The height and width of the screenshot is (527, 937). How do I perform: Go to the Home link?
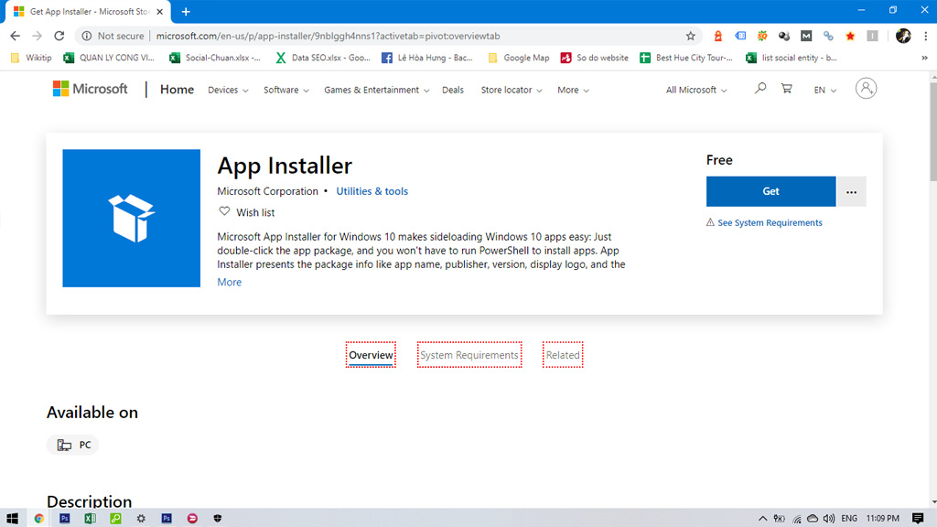tap(177, 89)
